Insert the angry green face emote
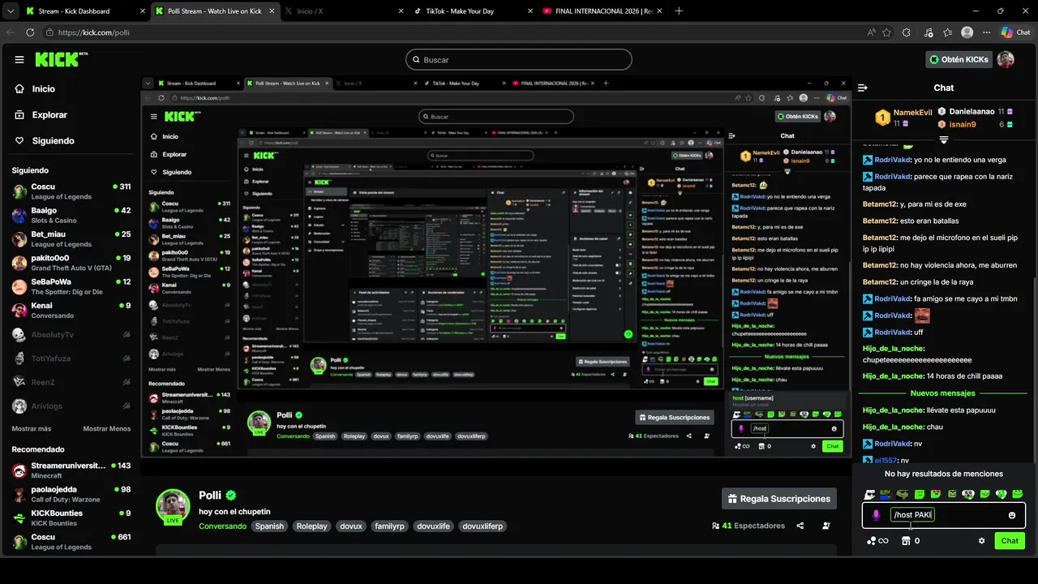This screenshot has height=584, width=1038. coord(952,494)
